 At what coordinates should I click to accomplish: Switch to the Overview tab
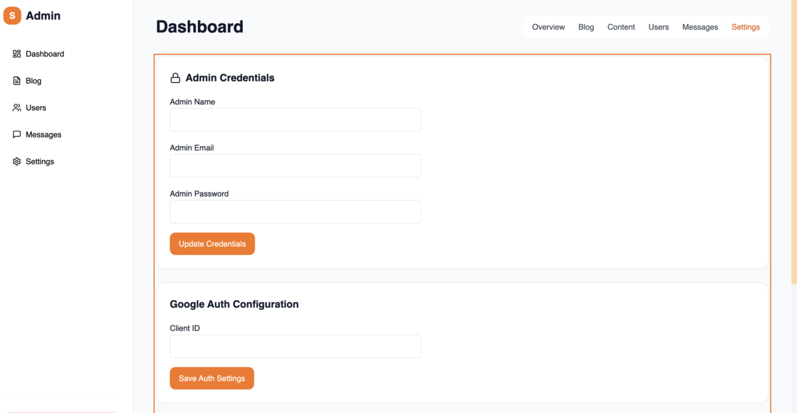548,27
